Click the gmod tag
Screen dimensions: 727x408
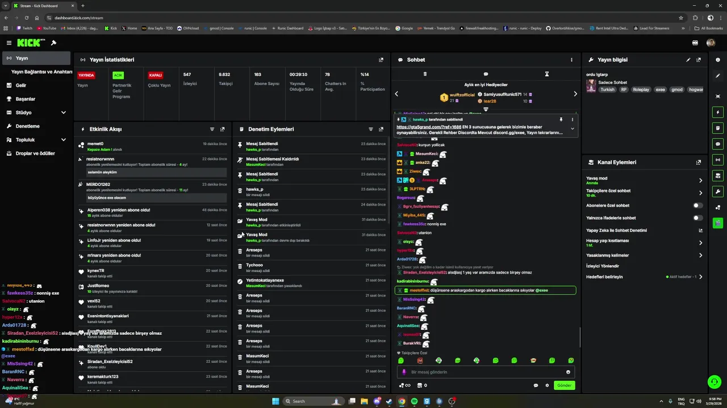coord(677,90)
